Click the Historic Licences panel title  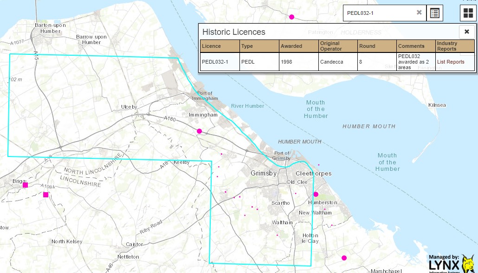click(x=234, y=32)
